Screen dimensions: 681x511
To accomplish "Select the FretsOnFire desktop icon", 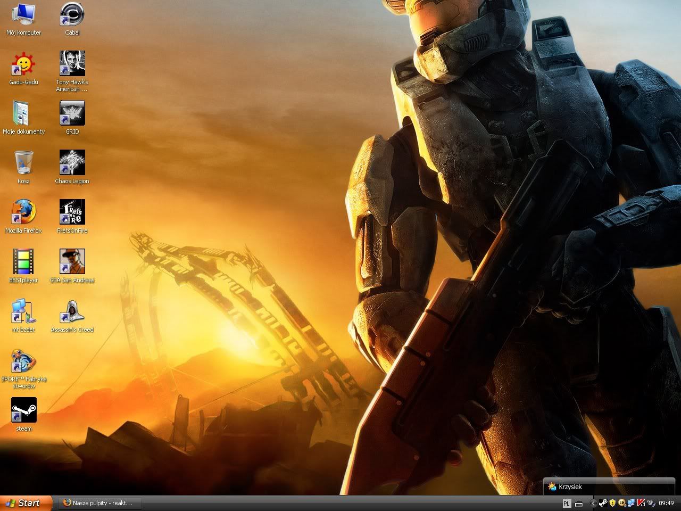I will click(x=72, y=217).
